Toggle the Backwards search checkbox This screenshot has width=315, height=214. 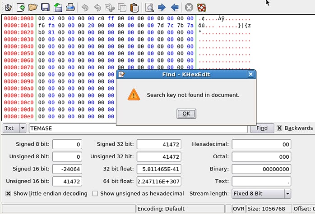coord(279,128)
